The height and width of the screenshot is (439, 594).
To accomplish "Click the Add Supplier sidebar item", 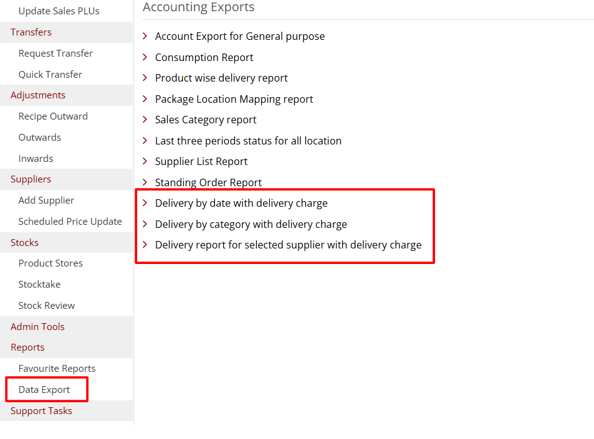I will tap(46, 201).
